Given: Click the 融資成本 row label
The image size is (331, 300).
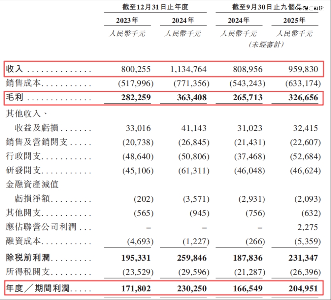Looking at the screenshot, I should (24, 242).
